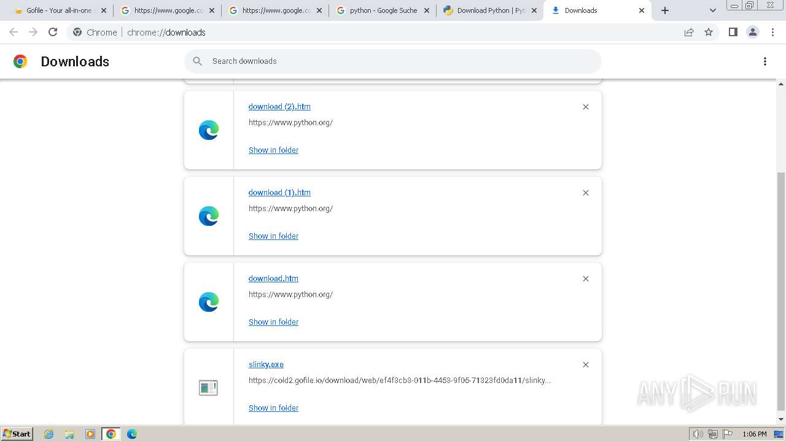Remove slinky.exe from the downloads list
This screenshot has height=442, width=786.
coord(586,365)
